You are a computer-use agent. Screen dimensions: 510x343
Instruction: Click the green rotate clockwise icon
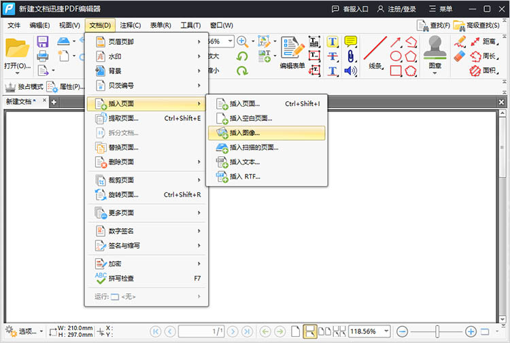pyautogui.click(x=242, y=71)
